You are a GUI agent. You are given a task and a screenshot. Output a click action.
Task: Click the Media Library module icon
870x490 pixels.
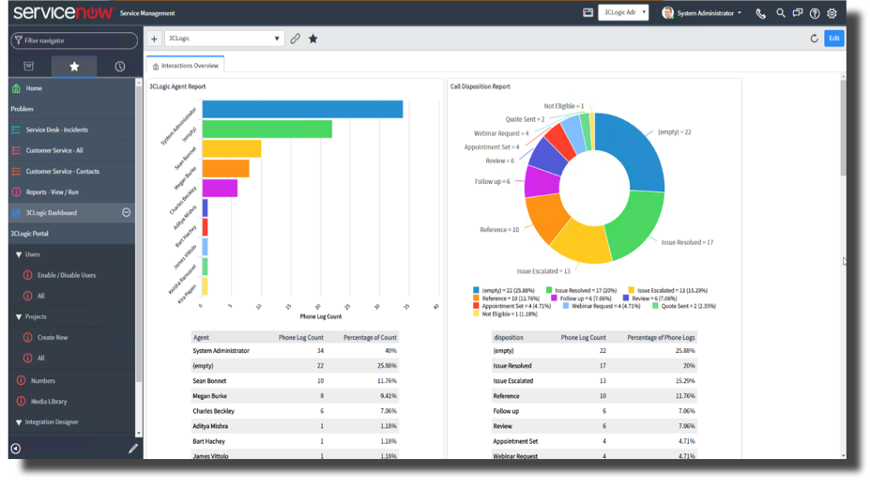point(21,401)
